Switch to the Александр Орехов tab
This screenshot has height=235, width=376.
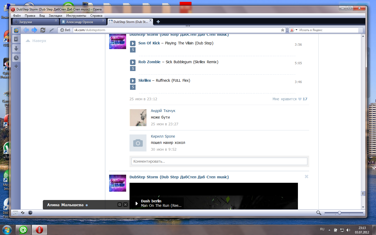pyautogui.click(x=83, y=22)
